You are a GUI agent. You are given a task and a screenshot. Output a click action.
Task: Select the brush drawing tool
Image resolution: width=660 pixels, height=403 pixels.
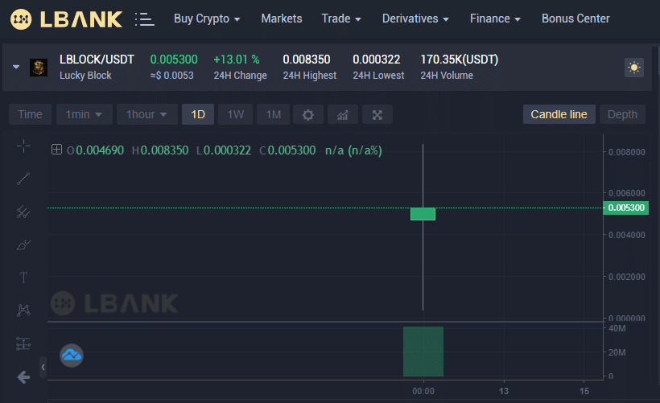click(23, 245)
